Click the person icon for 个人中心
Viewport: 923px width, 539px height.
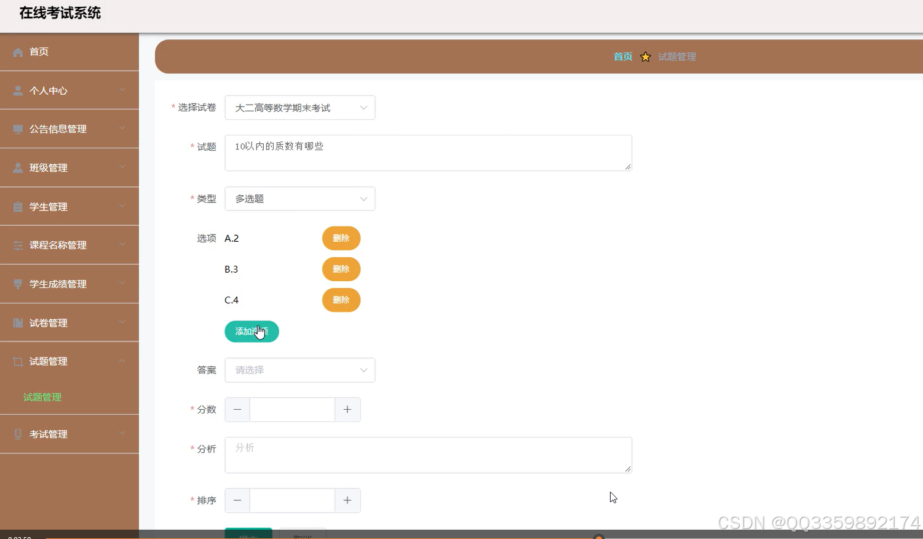[x=18, y=90]
